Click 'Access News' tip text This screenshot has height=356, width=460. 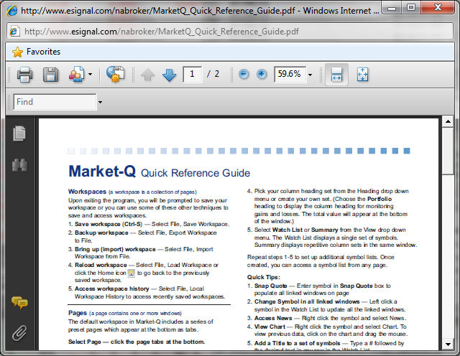point(273,318)
